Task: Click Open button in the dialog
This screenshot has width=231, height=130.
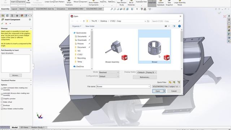Action: point(158,91)
